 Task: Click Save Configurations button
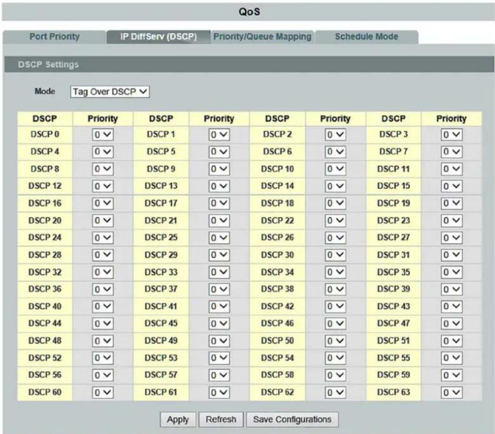tap(292, 419)
